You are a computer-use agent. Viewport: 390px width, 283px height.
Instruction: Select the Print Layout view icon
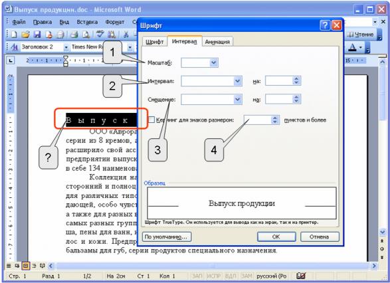click(25, 266)
